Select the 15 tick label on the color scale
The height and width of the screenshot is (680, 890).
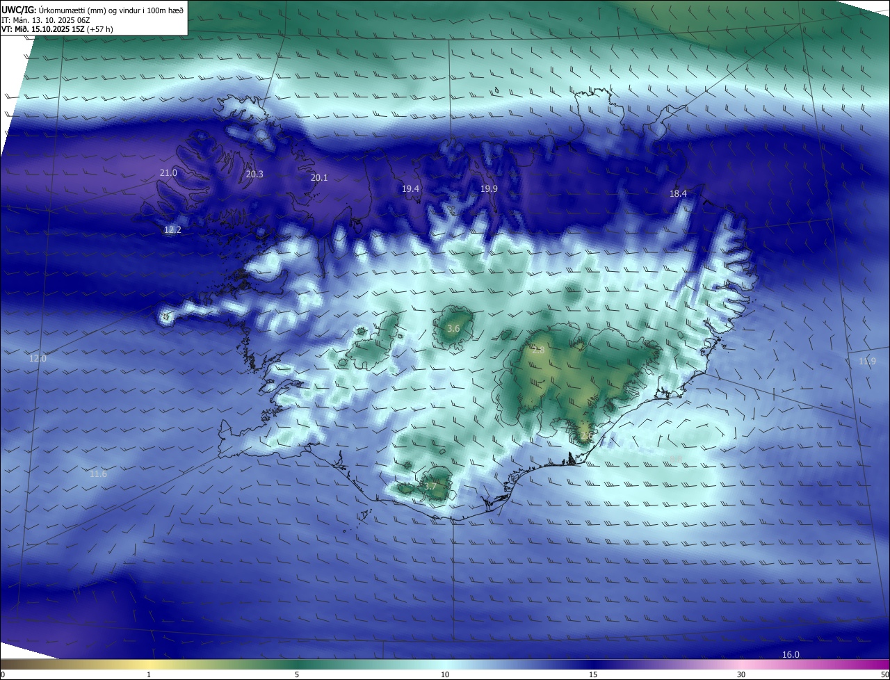pos(593,674)
